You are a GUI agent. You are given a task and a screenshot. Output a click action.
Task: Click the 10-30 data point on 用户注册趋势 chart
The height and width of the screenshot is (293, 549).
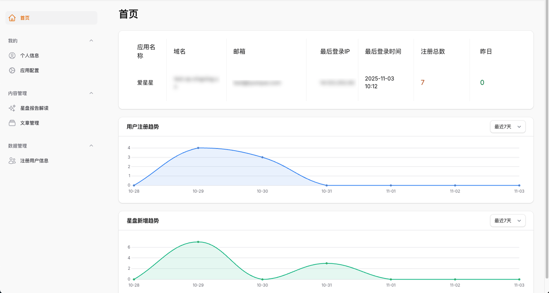pos(262,157)
